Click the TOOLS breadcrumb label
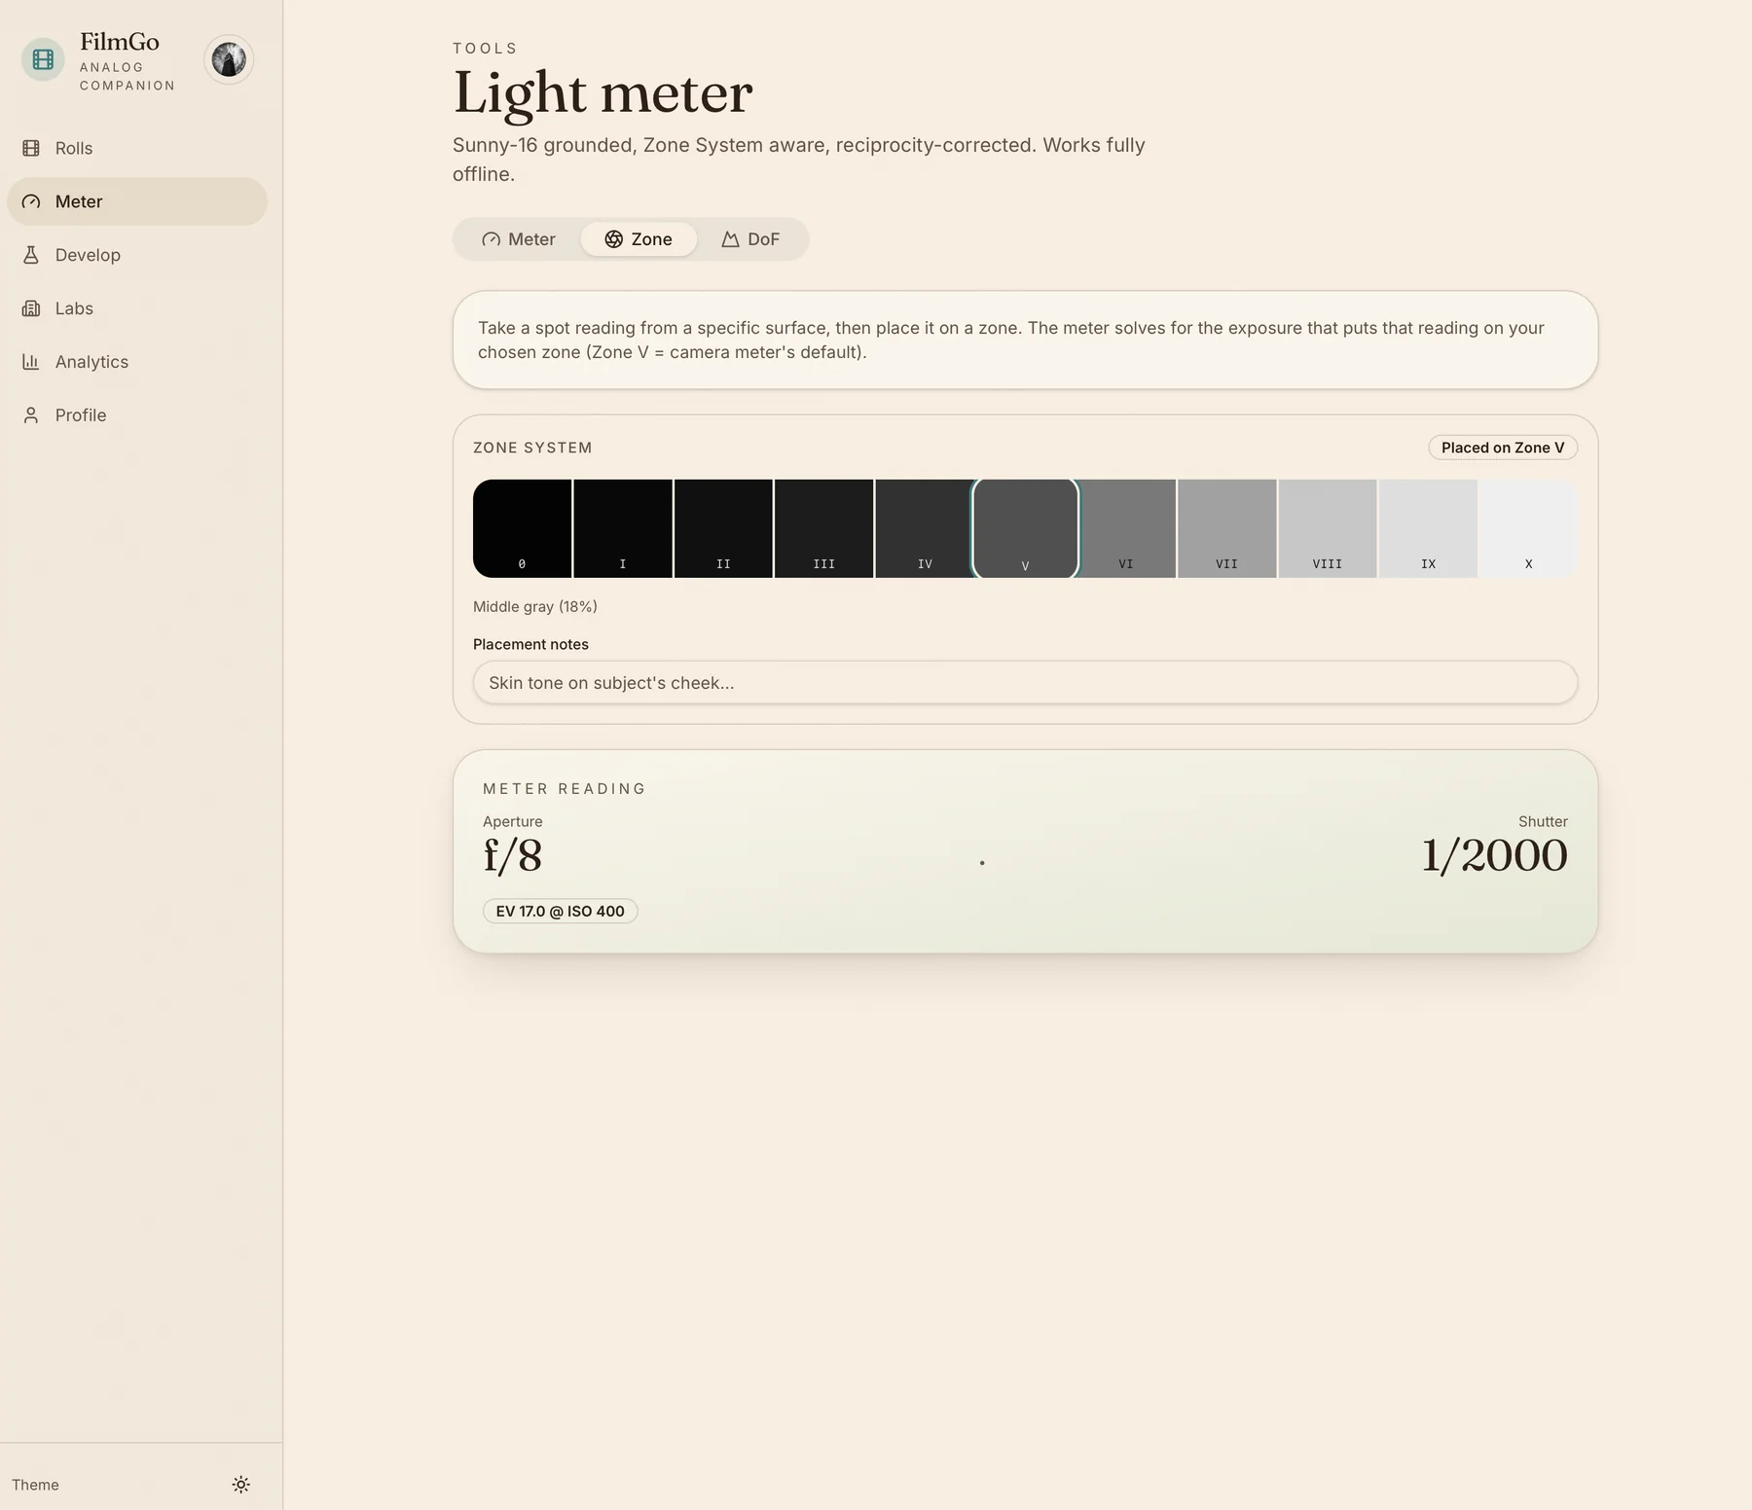This screenshot has height=1510, width=1752. tap(485, 48)
